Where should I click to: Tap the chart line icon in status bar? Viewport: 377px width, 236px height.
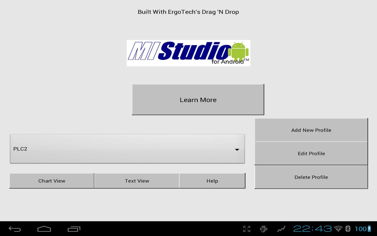click(281, 229)
